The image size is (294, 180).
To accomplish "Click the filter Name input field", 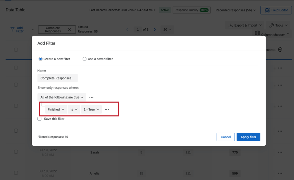I will (57, 78).
